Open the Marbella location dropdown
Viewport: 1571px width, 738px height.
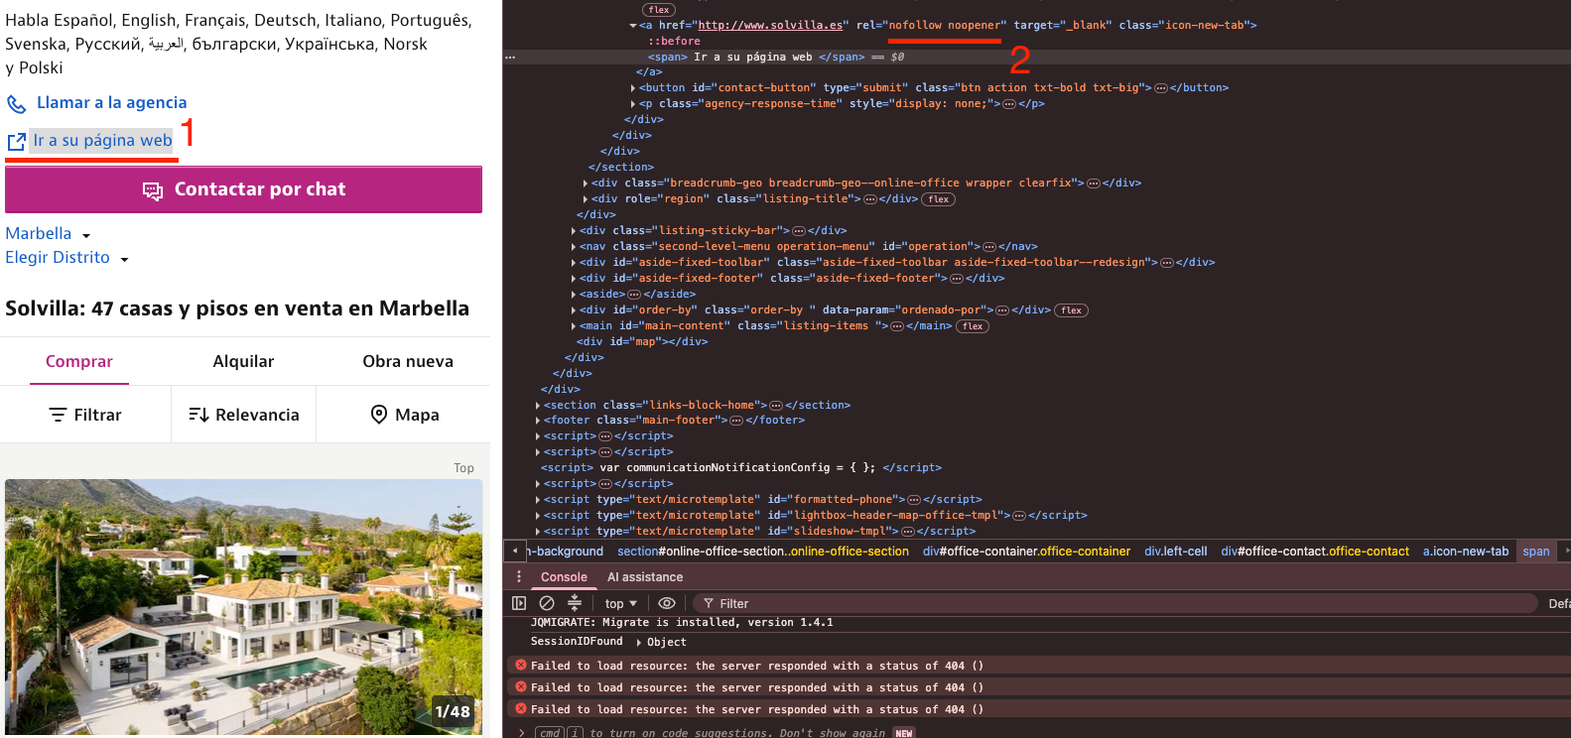[49, 234]
